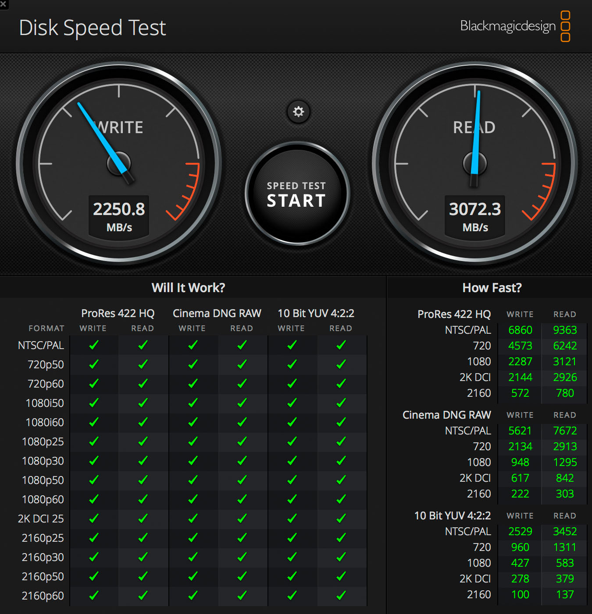Click 2160p30 ProRes 422 HQ write checkmark
The height and width of the screenshot is (614, 592).
[x=93, y=557]
